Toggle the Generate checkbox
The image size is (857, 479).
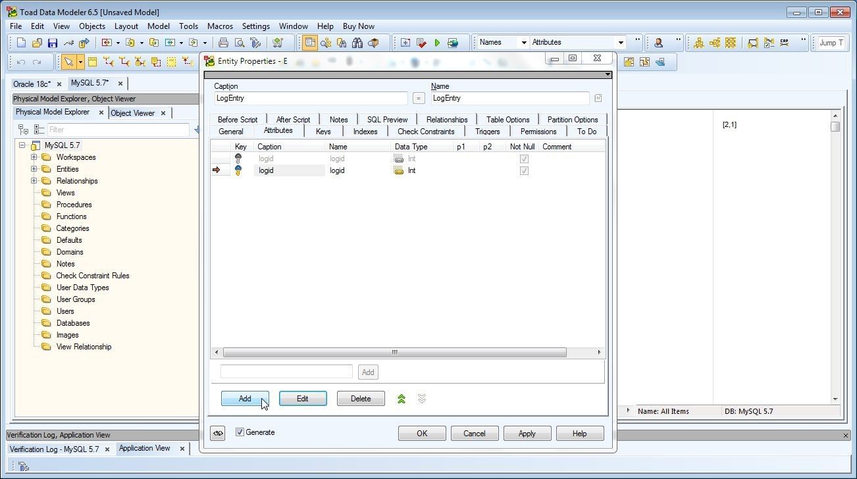tap(240, 432)
